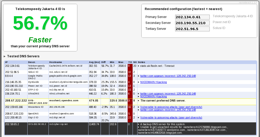Select IP address 156.154.70.1

(12, 94)
